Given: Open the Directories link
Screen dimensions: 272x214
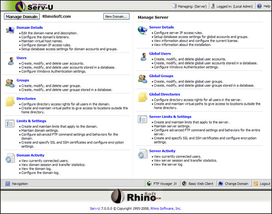Looking at the screenshot, I should click(26, 98).
